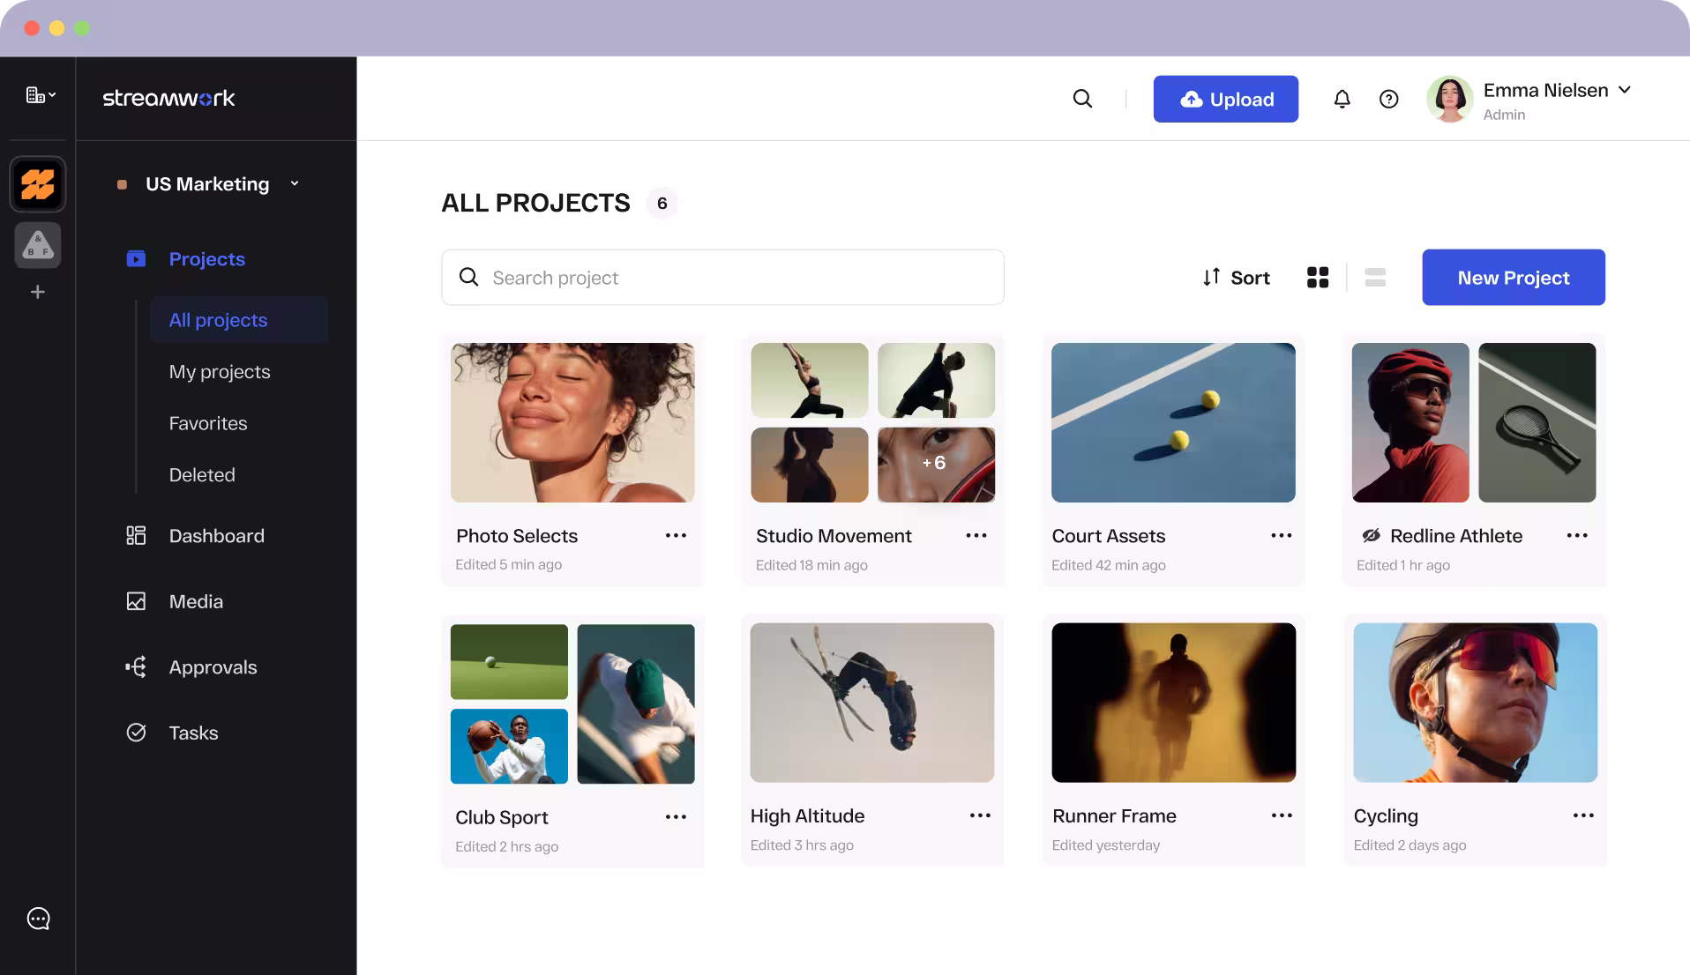1690x975 pixels.
Task: Open more options for Photo Selects
Action: pyautogui.click(x=676, y=535)
